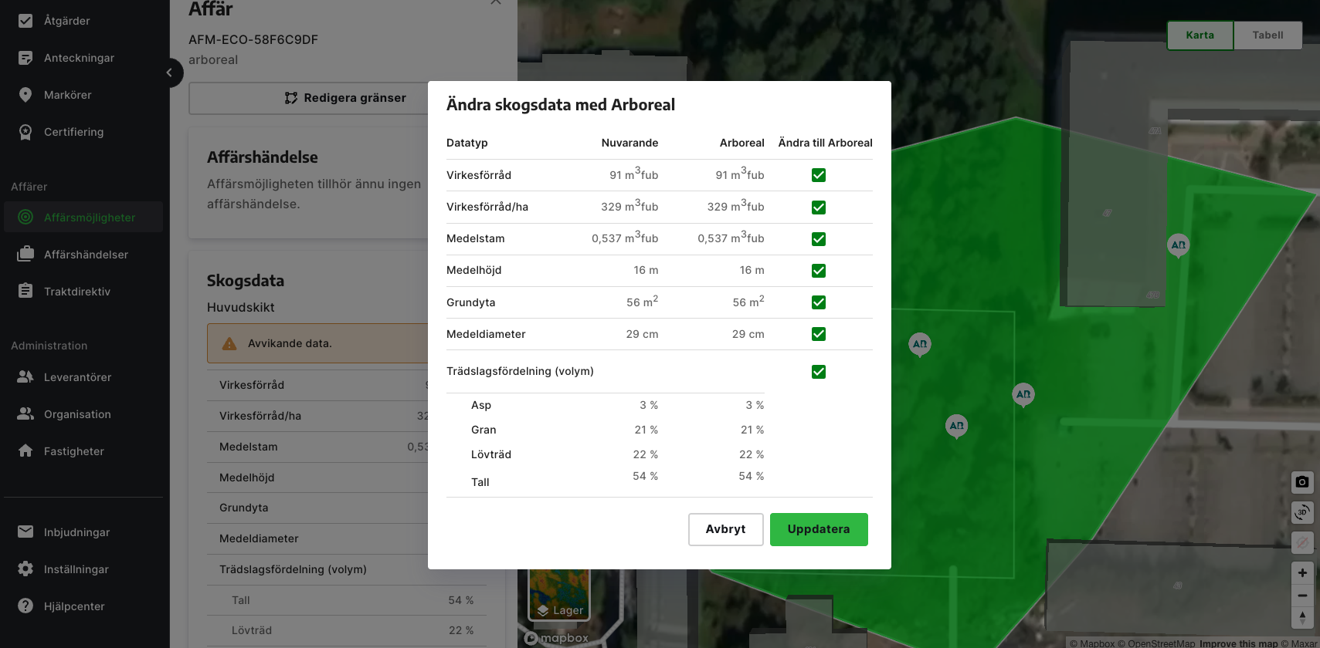Viewport: 1320px width, 648px height.
Task: Click Arboreal column header in dialog
Action: click(x=741, y=143)
